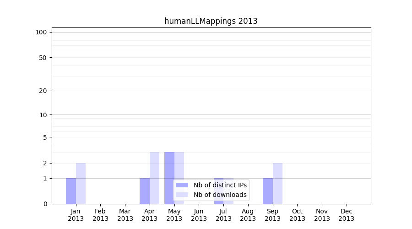The width and height of the screenshot is (412, 229).
Task: Click the Sep 2013 distinct IPs bar
Action: [x=268, y=191]
